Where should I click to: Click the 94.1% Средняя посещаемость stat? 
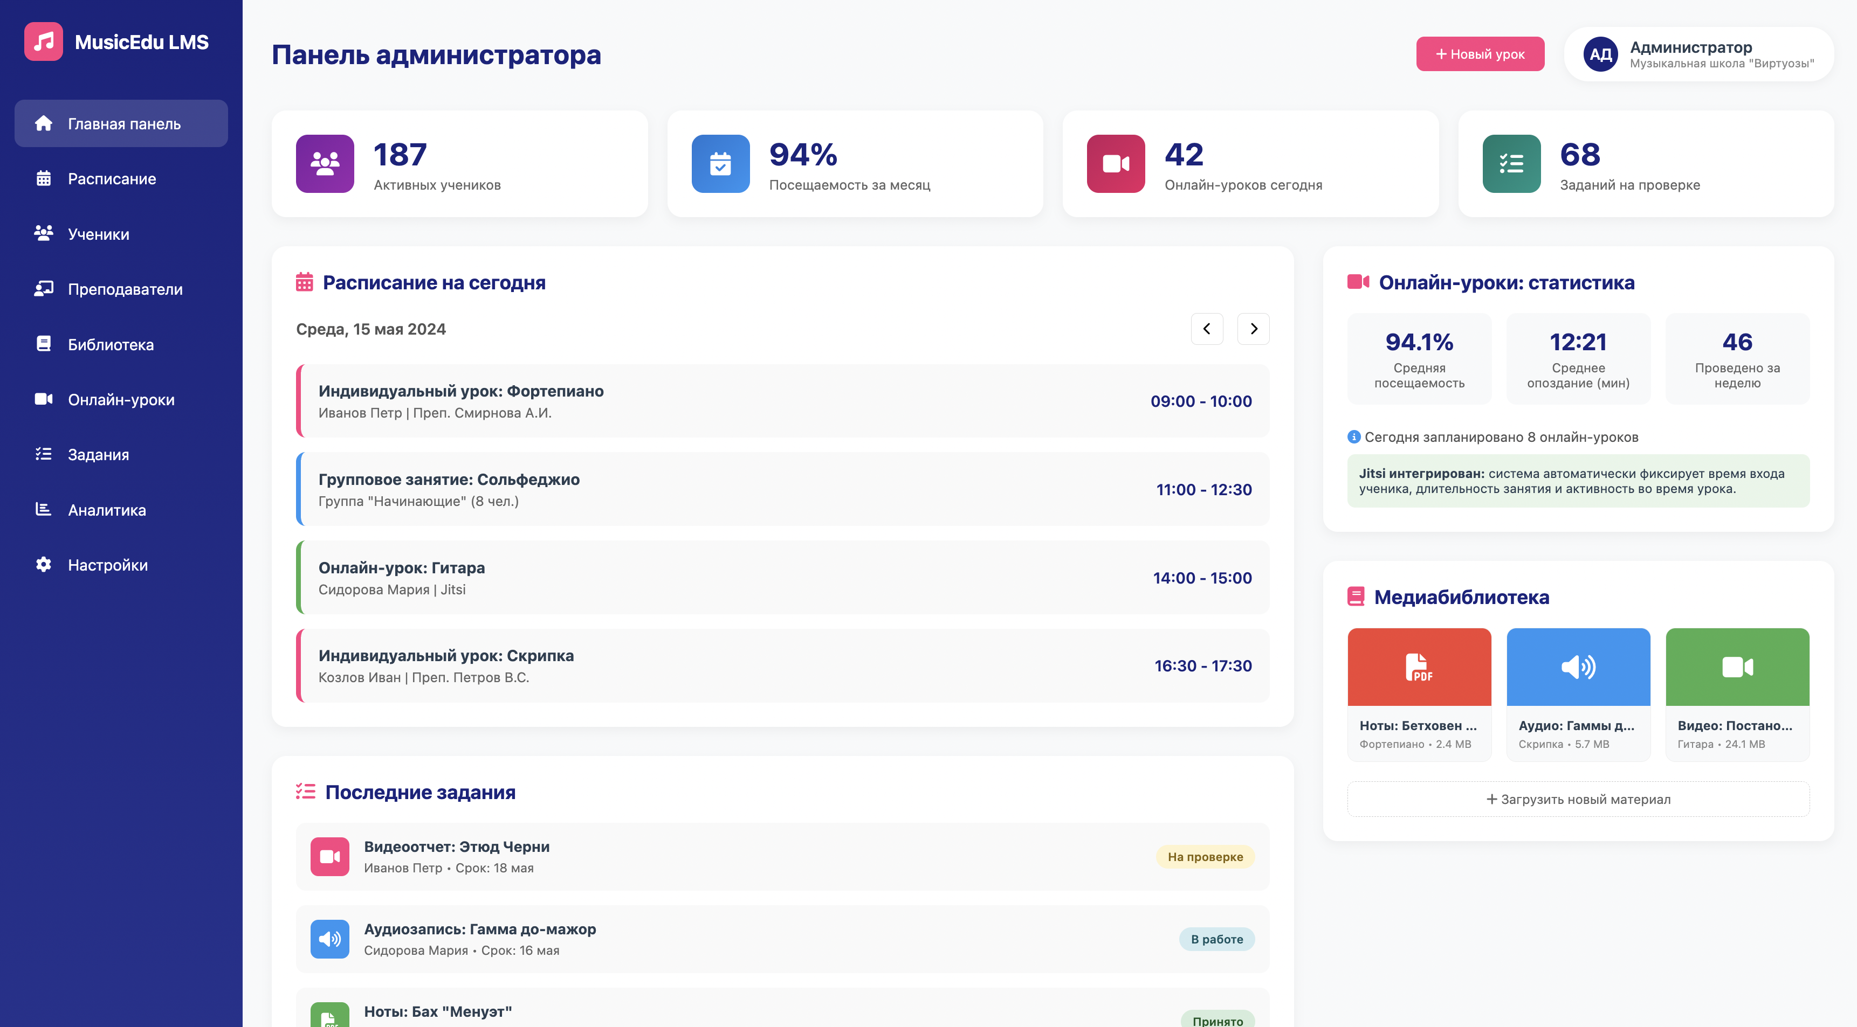coord(1419,359)
